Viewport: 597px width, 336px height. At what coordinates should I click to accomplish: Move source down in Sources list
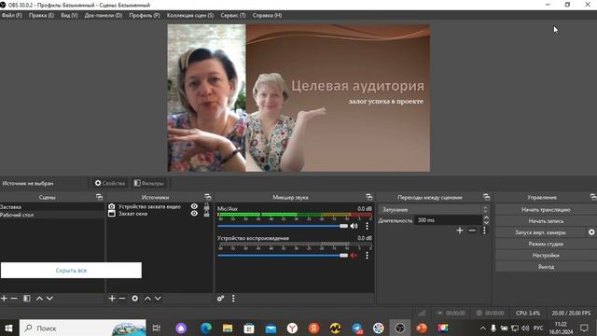coord(158,299)
